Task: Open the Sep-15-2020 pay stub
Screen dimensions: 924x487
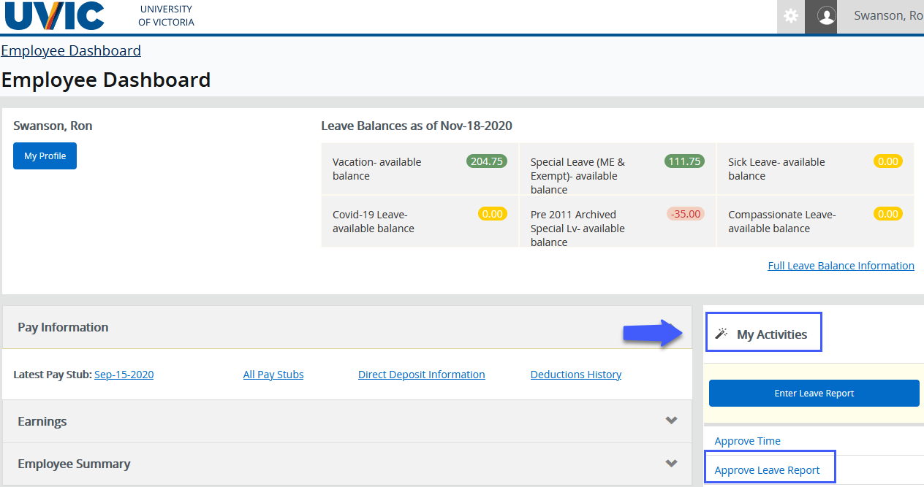Action: (x=124, y=374)
